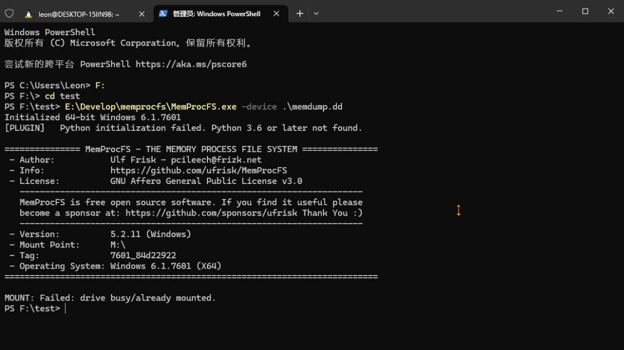Click the tag value 7601_84d22922
Image resolution: width=624 pixels, height=350 pixels.
143,255
